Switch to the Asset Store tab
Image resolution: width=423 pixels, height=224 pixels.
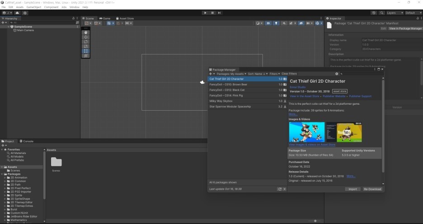tap(125, 19)
